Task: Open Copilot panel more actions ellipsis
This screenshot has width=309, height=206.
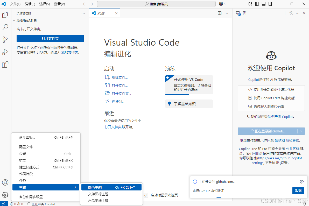Action: tap(298, 13)
